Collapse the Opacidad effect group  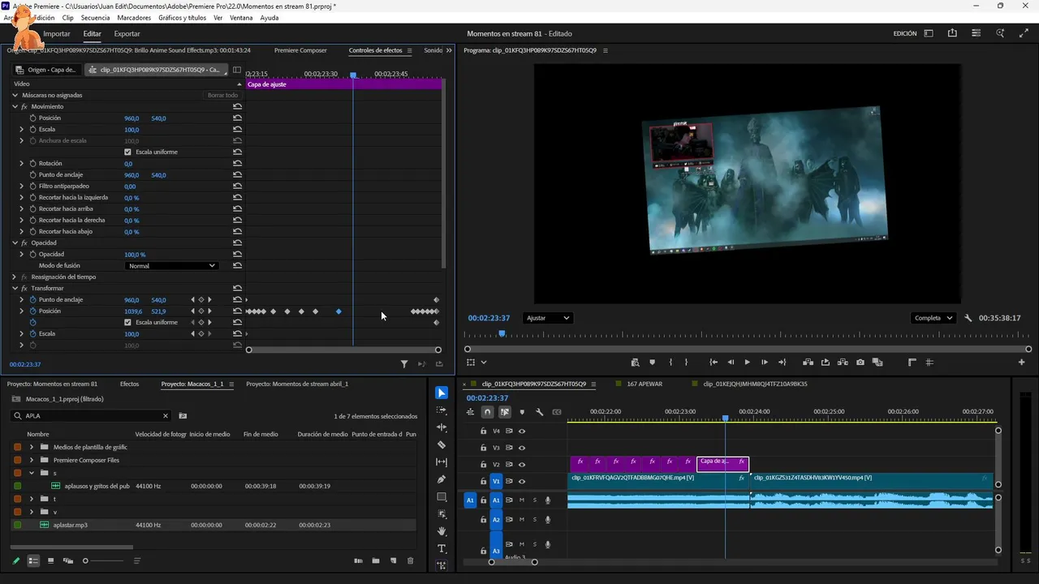click(x=15, y=243)
